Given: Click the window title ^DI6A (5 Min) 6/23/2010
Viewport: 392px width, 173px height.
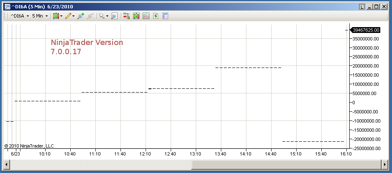Looking at the screenshot, I should tap(43, 7).
